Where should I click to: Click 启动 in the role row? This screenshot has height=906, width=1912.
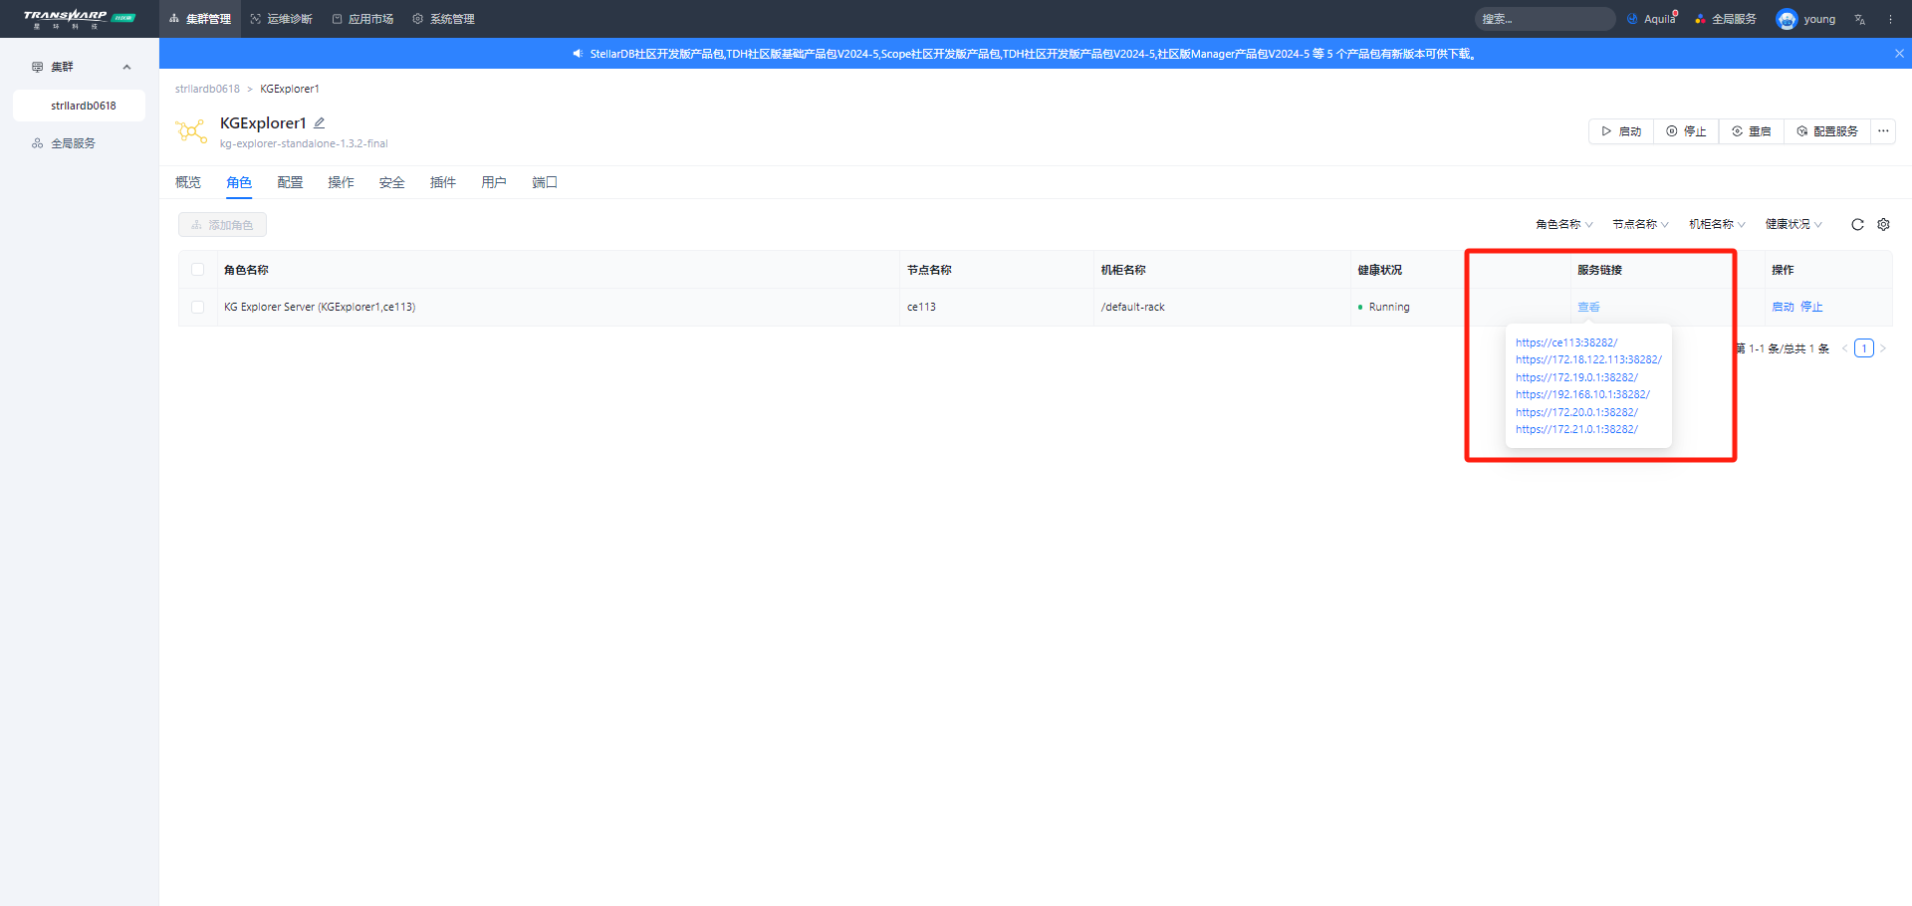click(x=1783, y=307)
